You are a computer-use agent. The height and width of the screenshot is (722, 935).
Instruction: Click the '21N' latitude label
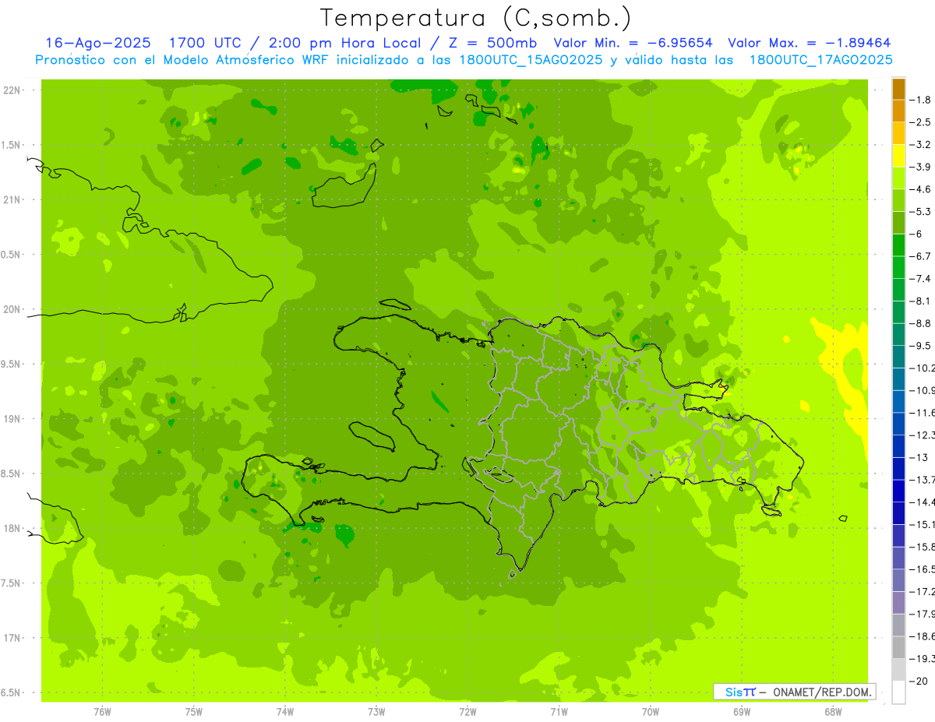[12, 200]
